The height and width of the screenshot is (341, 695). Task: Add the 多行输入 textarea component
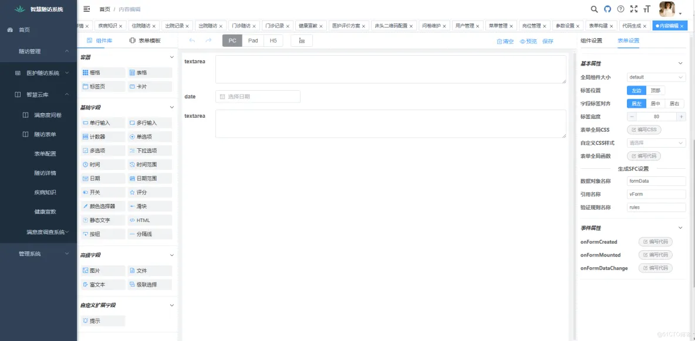150,123
